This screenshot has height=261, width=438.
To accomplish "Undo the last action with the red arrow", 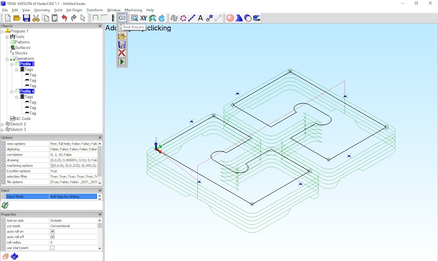I will pyautogui.click(x=64, y=18).
